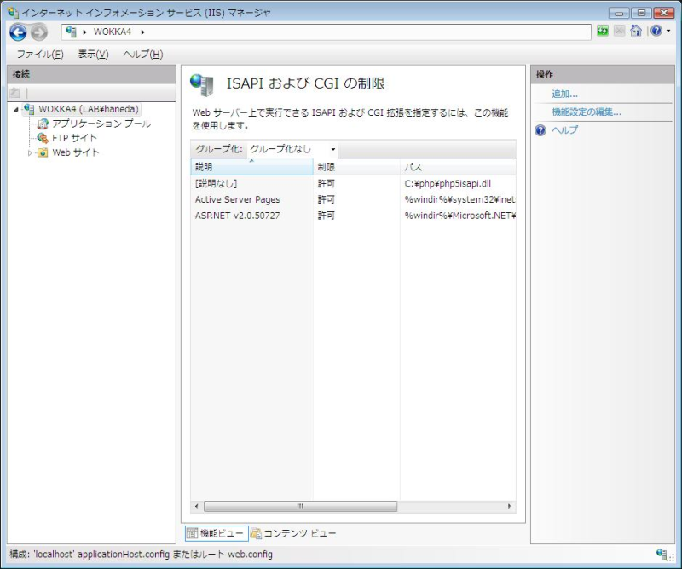Open the ファイル(F) menu

coord(40,55)
